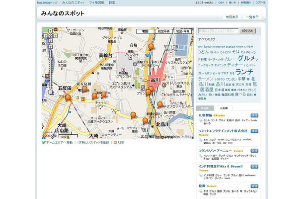Switch to the 人気順 tab
The image size is (303, 199).
[x=224, y=108]
